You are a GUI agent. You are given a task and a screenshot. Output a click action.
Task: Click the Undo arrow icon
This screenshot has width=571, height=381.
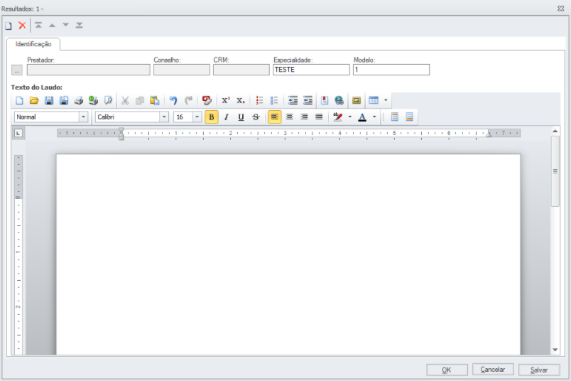[173, 100]
